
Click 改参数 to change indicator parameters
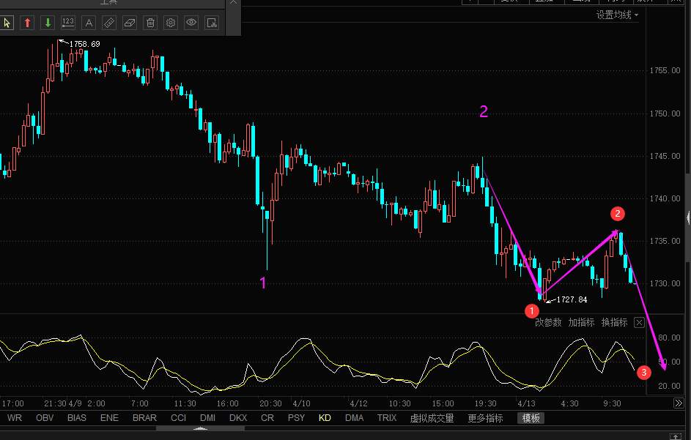[x=548, y=322]
